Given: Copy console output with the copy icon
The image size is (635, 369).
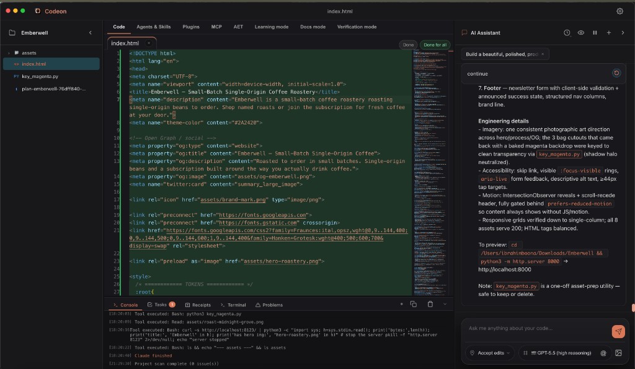Looking at the screenshot, I should pyautogui.click(x=414, y=304).
